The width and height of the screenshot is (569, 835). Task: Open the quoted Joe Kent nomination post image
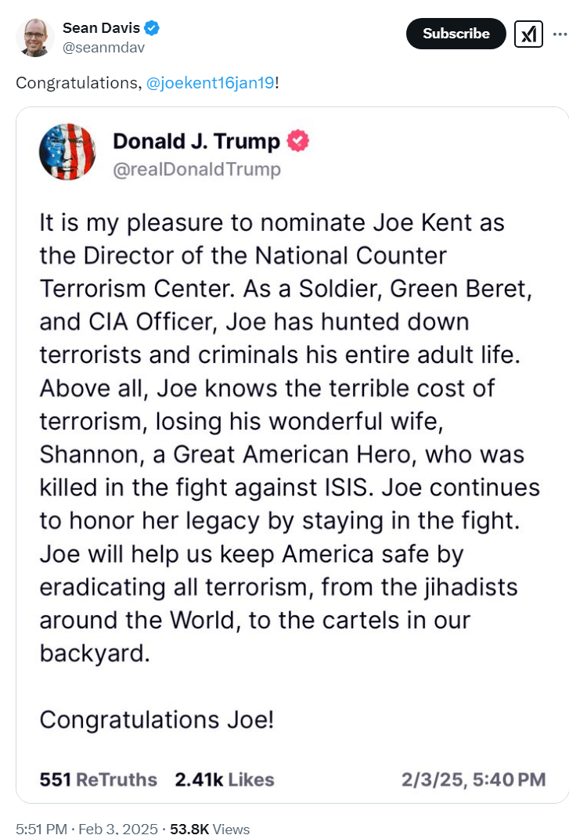click(x=293, y=455)
